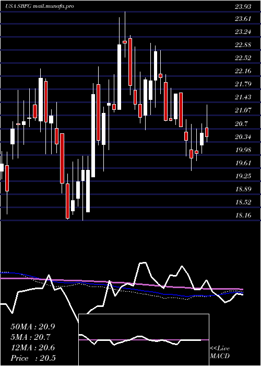This screenshot has height=366, width=261.
Task: Click the 50MA : 20.9 value
Action: coord(33,327)
